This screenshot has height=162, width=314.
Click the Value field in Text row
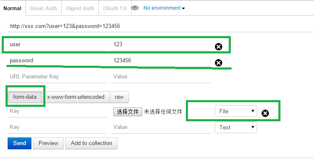click(161, 127)
